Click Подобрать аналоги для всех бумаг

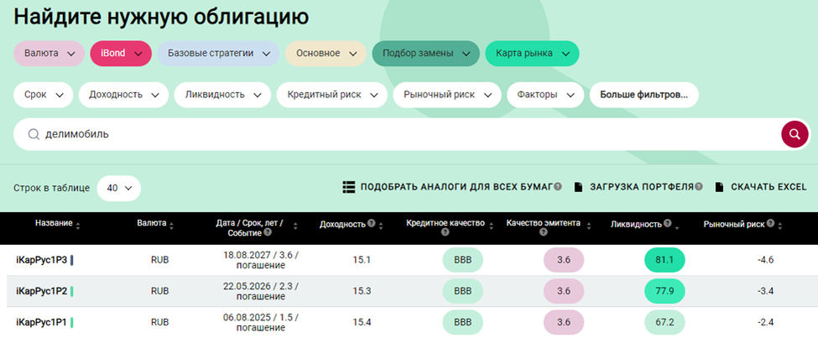click(x=451, y=187)
